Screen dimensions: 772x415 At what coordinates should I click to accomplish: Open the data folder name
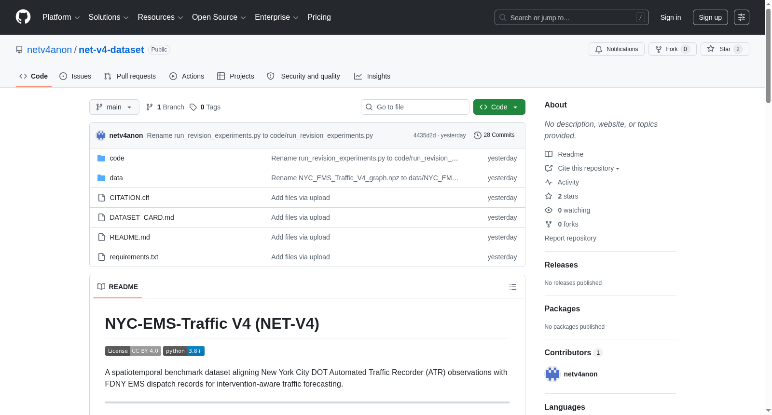tap(116, 178)
